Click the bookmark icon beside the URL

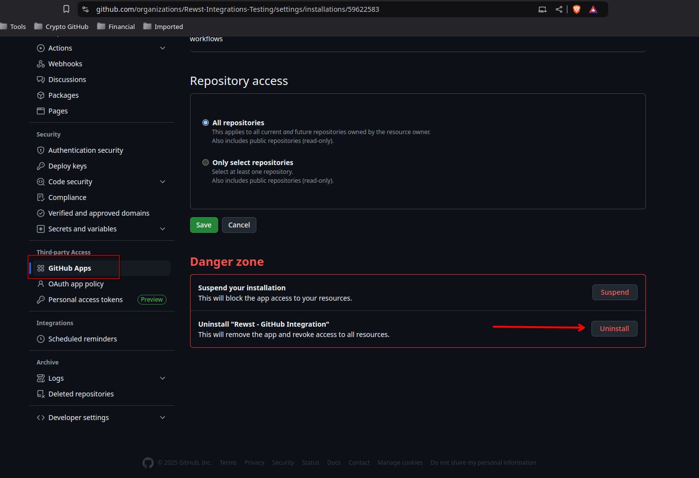click(x=66, y=9)
